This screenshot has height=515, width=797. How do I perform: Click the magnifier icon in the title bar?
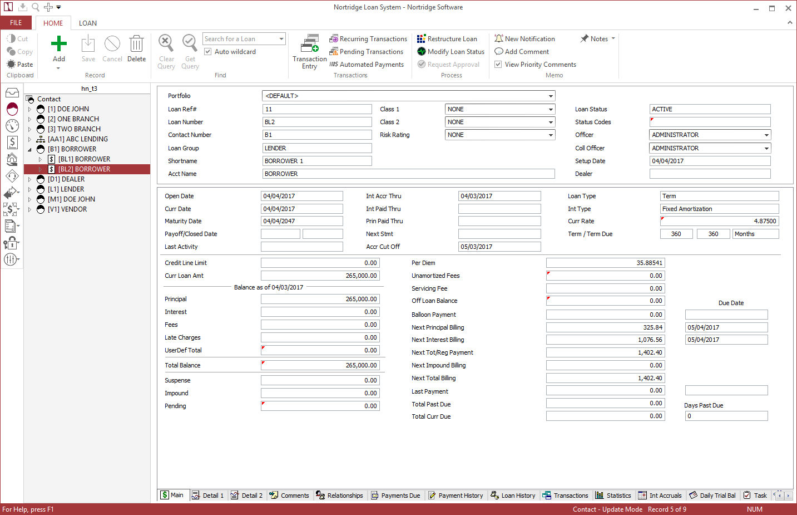(x=36, y=7)
